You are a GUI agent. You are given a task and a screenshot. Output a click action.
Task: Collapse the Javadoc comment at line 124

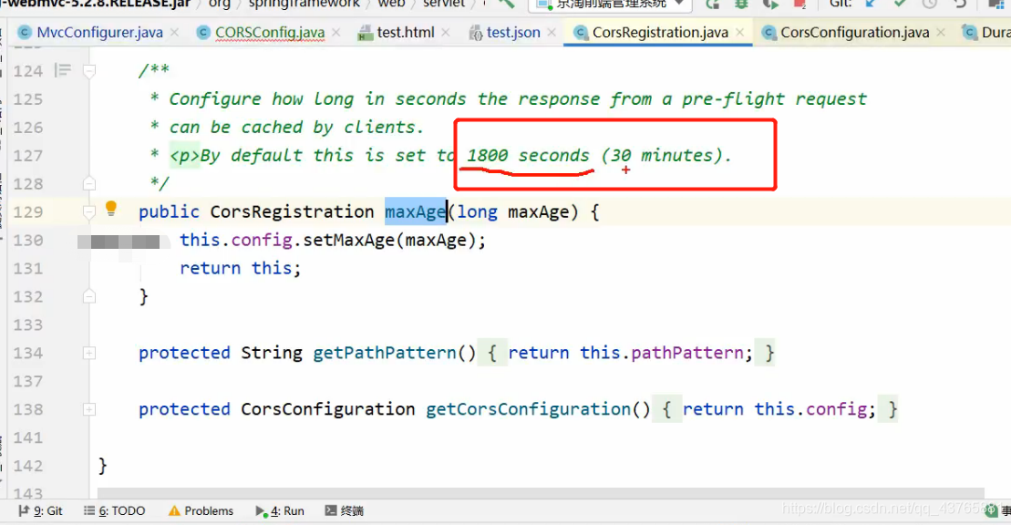pyautogui.click(x=89, y=71)
